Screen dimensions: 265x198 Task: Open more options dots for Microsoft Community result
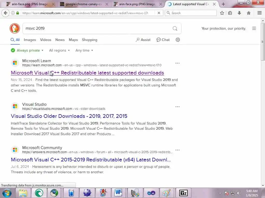(x=178, y=150)
